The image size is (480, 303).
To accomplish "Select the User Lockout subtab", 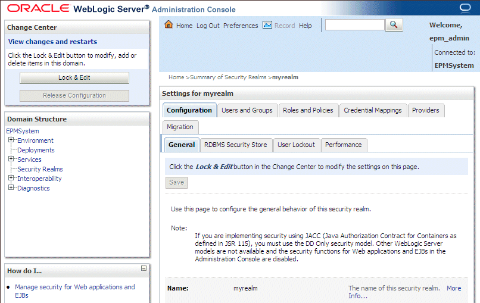I will tap(296, 145).
